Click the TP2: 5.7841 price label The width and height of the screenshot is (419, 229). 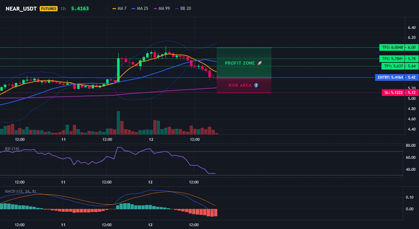click(x=392, y=59)
